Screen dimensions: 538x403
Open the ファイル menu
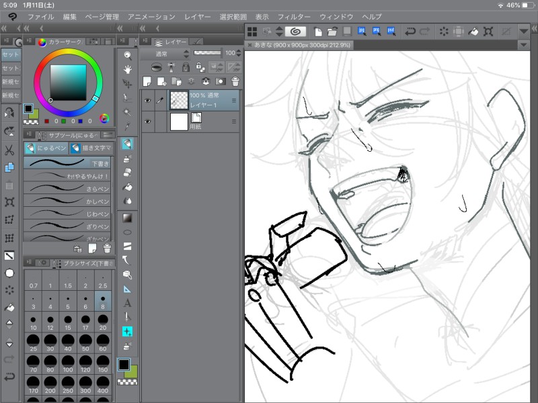40,16
